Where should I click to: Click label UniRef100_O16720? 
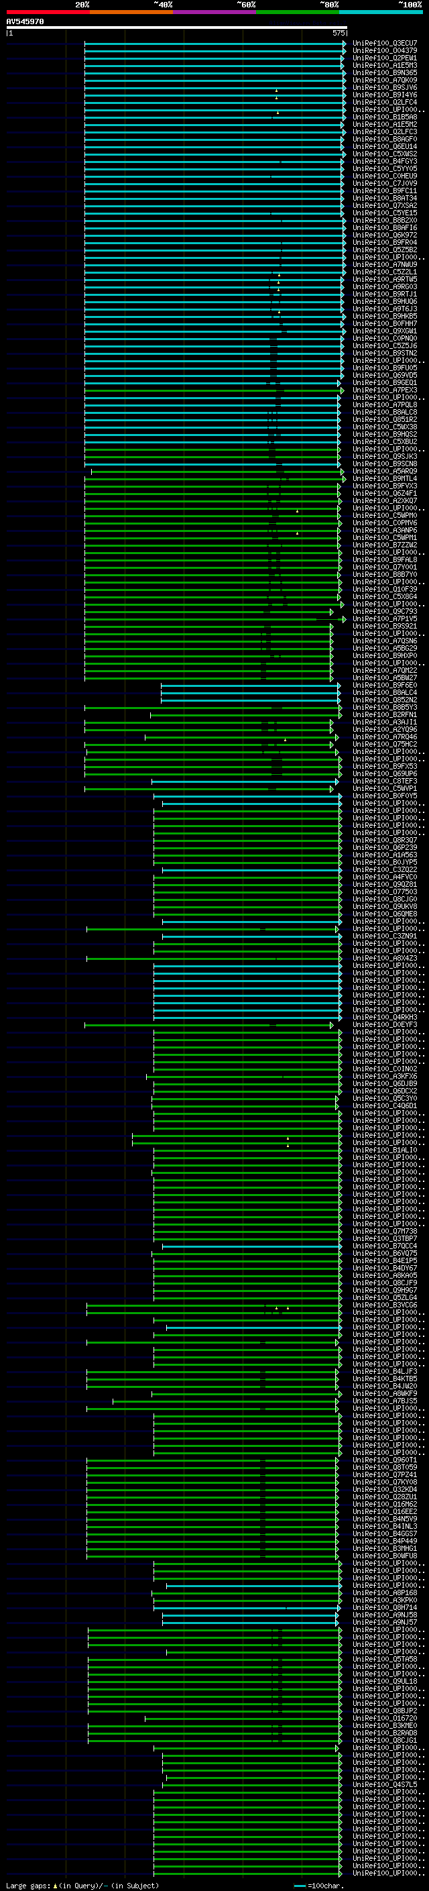tap(384, 1718)
